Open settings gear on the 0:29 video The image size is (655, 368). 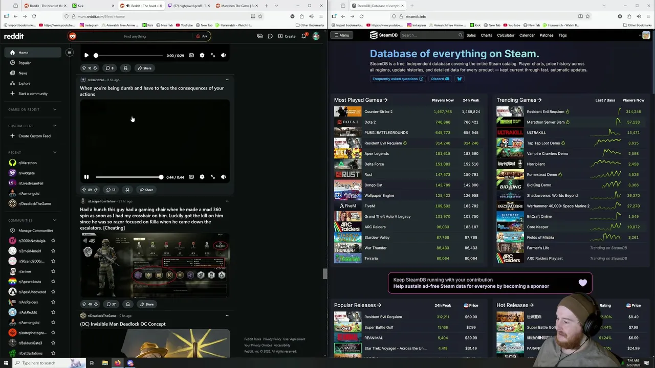(202, 55)
